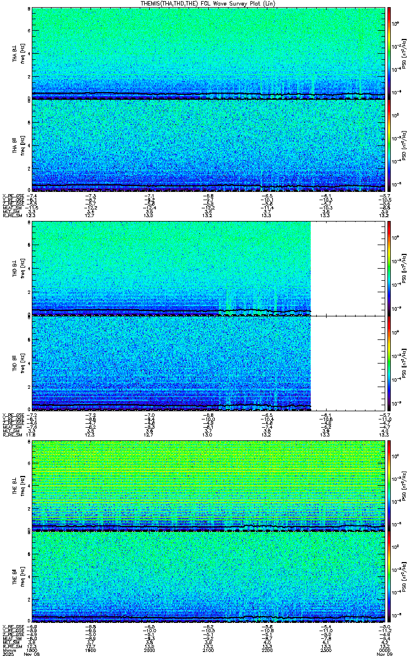Click the THE B∥ freq [Hz] axis label
Viewport: 411px width, 658px height.
coord(22,577)
